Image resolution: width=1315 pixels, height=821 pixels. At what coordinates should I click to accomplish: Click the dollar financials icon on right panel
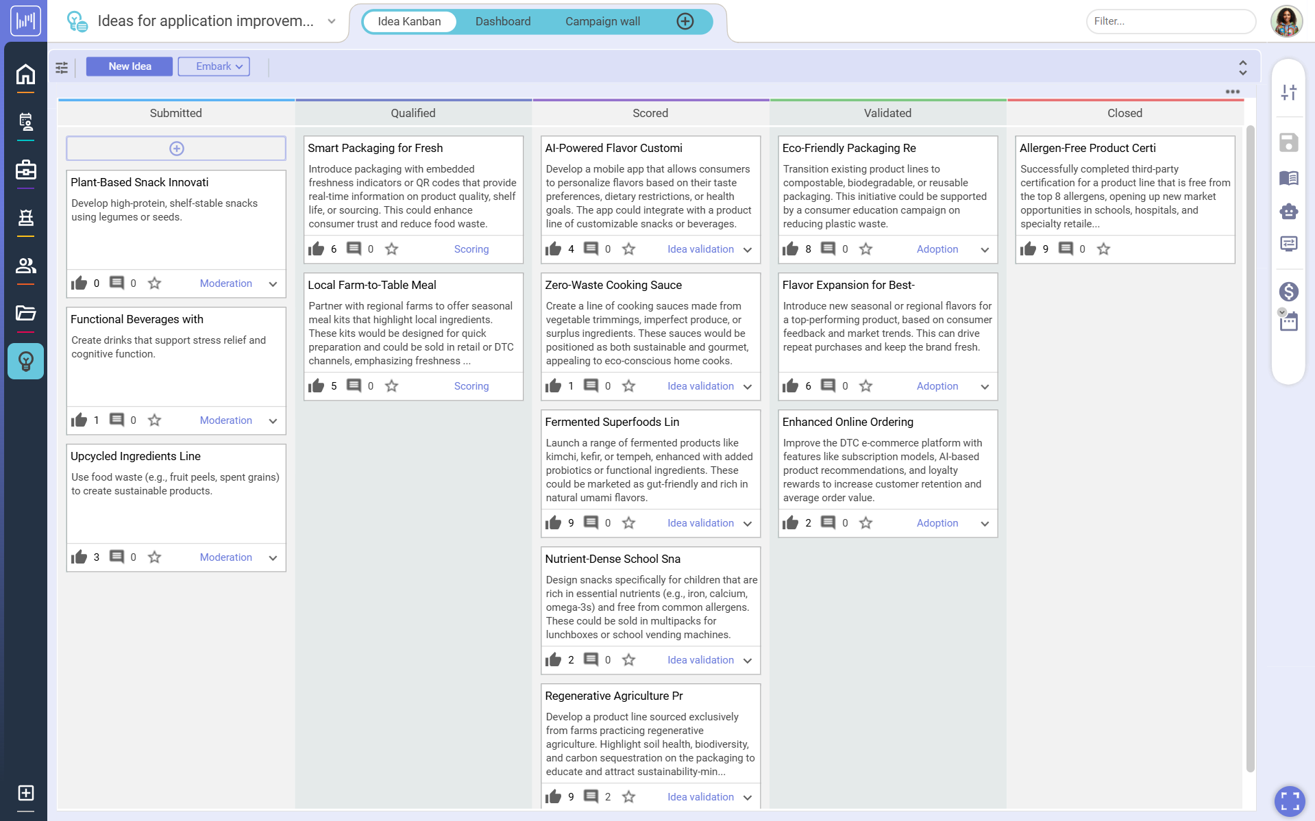tap(1289, 292)
